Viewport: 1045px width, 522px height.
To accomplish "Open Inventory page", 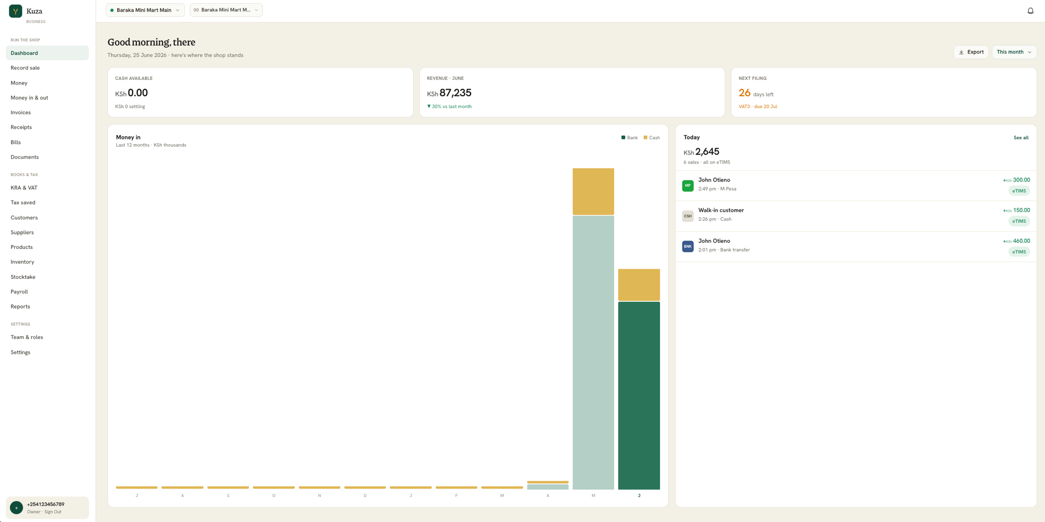I will [x=47, y=262].
